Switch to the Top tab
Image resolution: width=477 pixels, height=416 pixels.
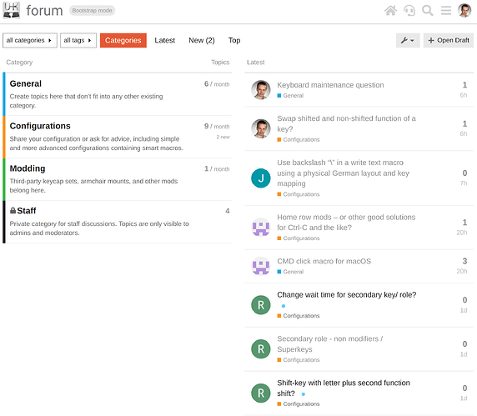(x=234, y=40)
